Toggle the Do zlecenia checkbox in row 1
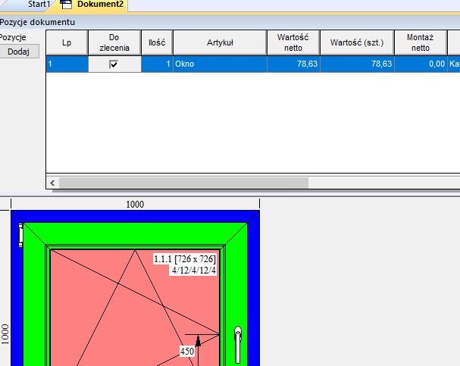 coord(114,64)
